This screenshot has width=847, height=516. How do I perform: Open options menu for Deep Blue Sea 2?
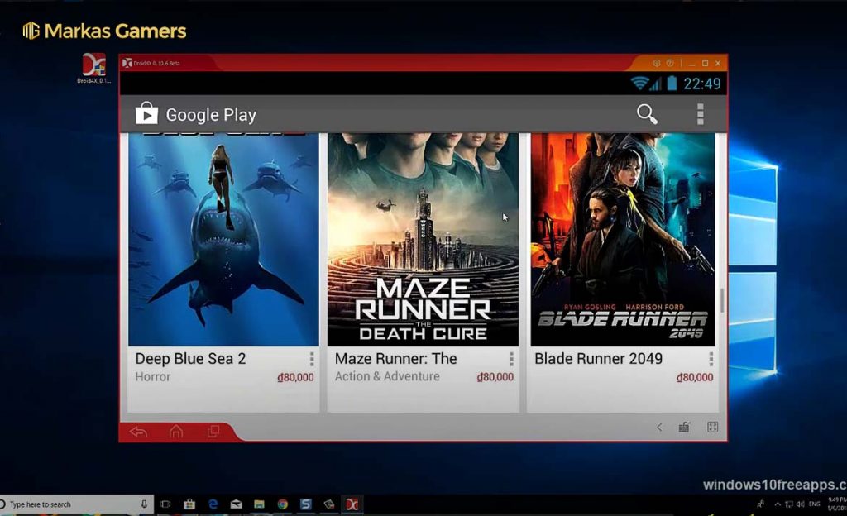coord(312,359)
